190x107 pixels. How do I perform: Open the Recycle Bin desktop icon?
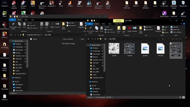(183, 4)
